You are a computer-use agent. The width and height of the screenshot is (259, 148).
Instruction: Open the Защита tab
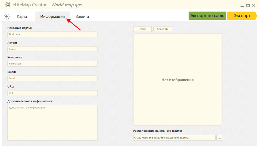82,16
